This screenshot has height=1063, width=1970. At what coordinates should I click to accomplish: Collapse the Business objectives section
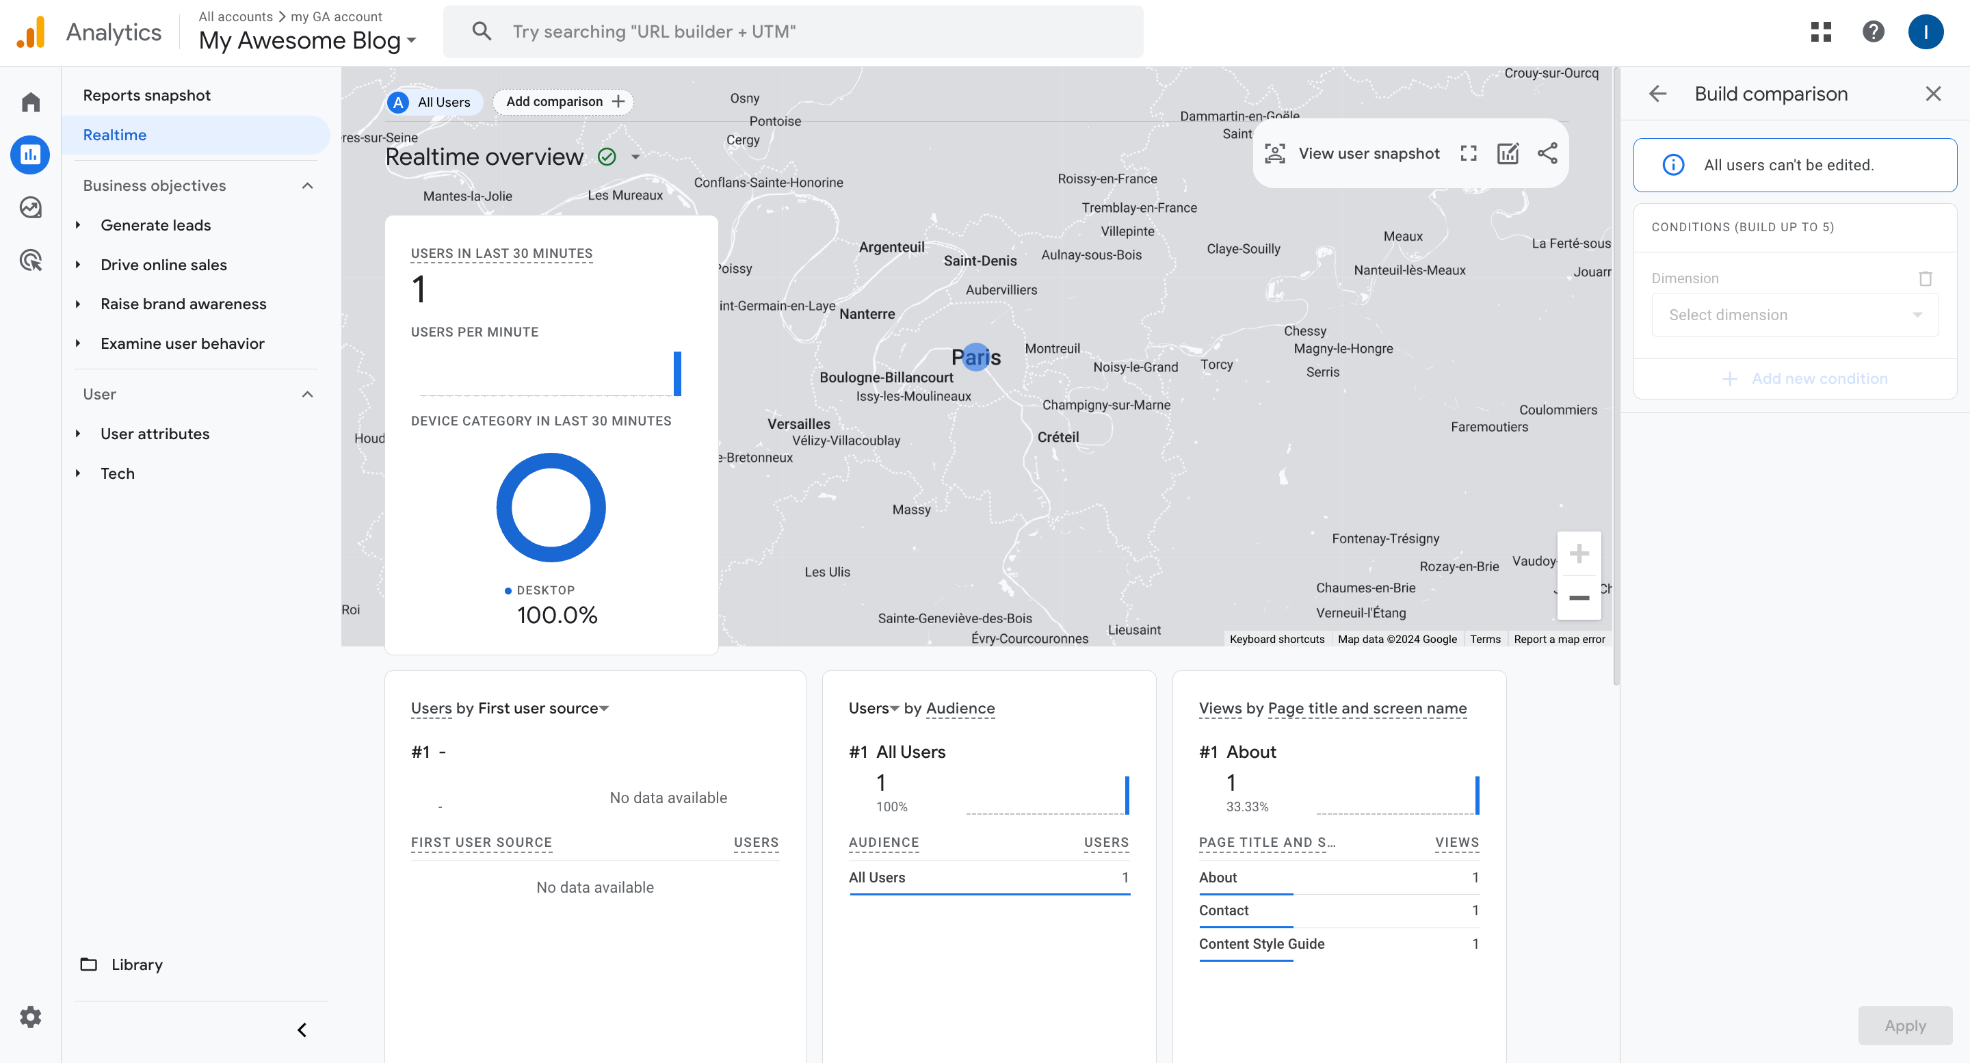(x=307, y=186)
